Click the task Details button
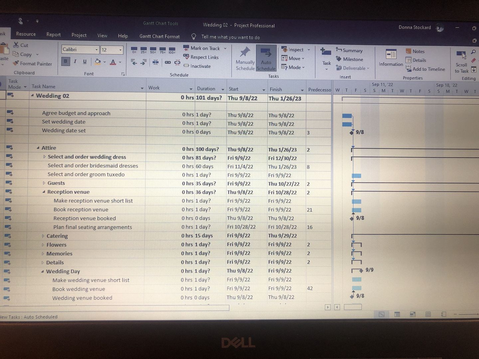 [x=416, y=60]
